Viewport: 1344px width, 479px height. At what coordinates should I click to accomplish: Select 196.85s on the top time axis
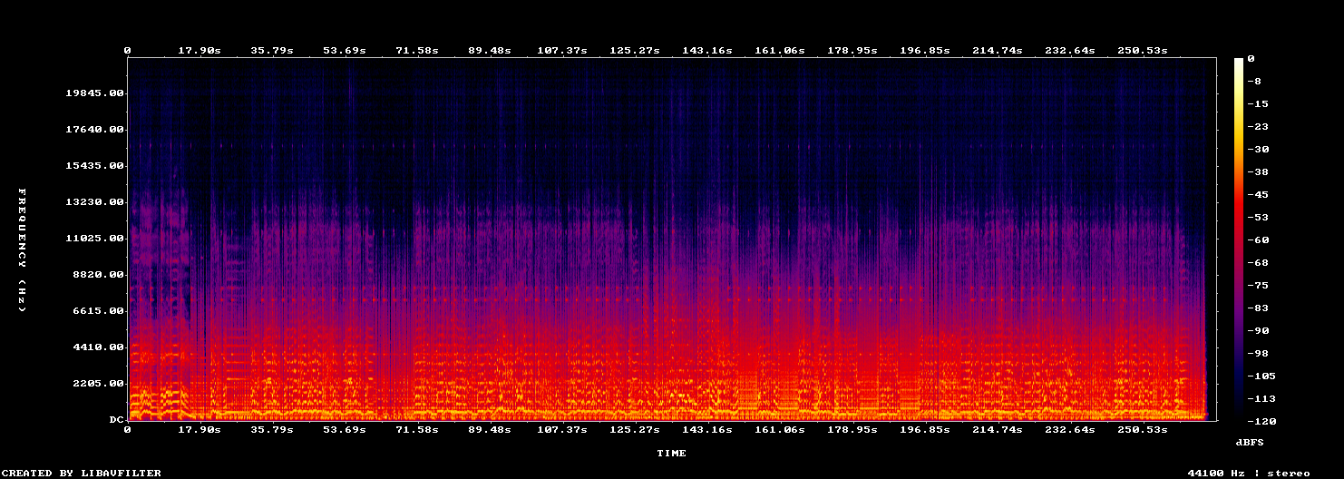[925, 51]
